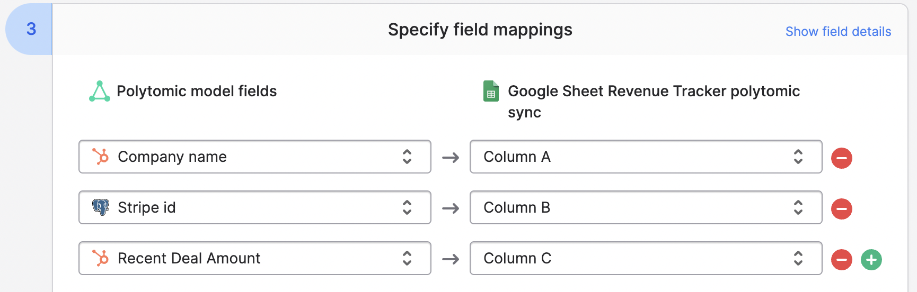Image resolution: width=917 pixels, height=292 pixels.
Task: Open the Column A destination dropdown
Action: [646, 157]
